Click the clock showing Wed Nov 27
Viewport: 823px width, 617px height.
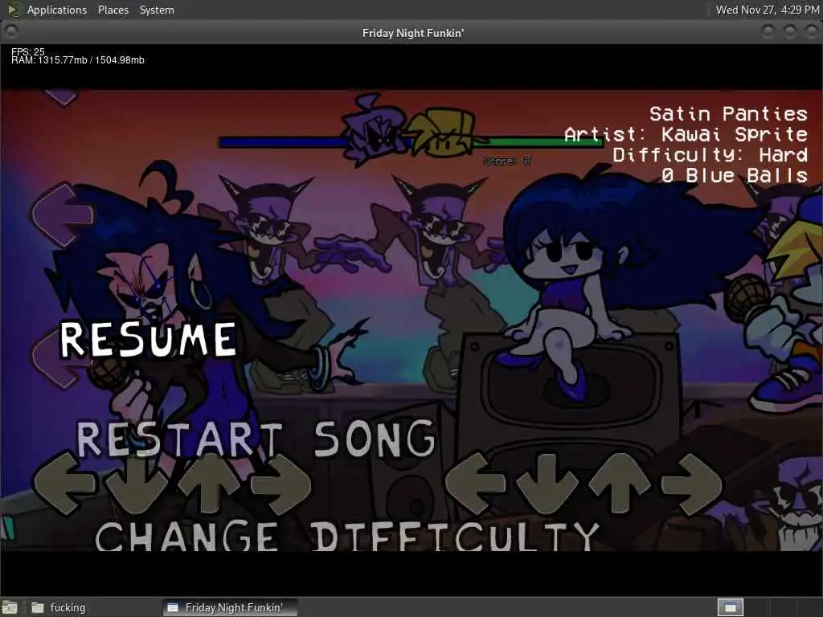pos(767,10)
